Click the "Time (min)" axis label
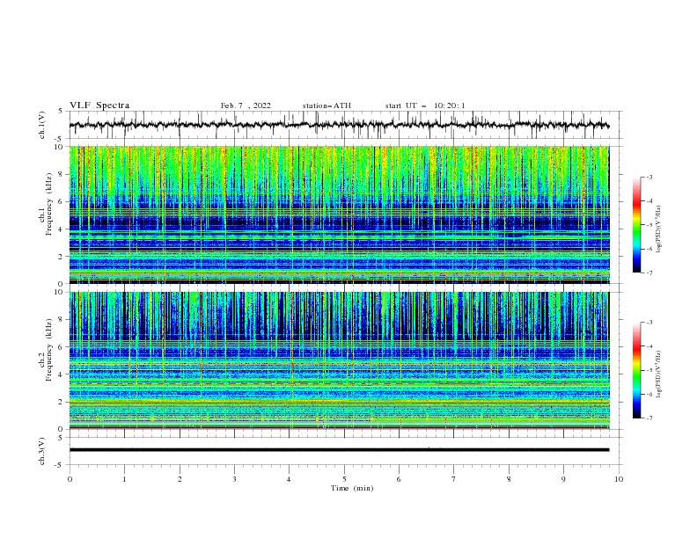The width and height of the screenshot is (697, 538). (352, 488)
